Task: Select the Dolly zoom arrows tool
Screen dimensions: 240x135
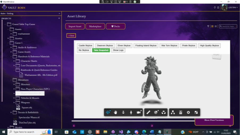Action: click(x=123, y=112)
